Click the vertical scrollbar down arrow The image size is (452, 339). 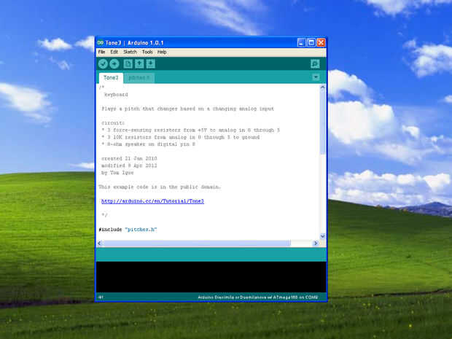[x=322, y=236]
